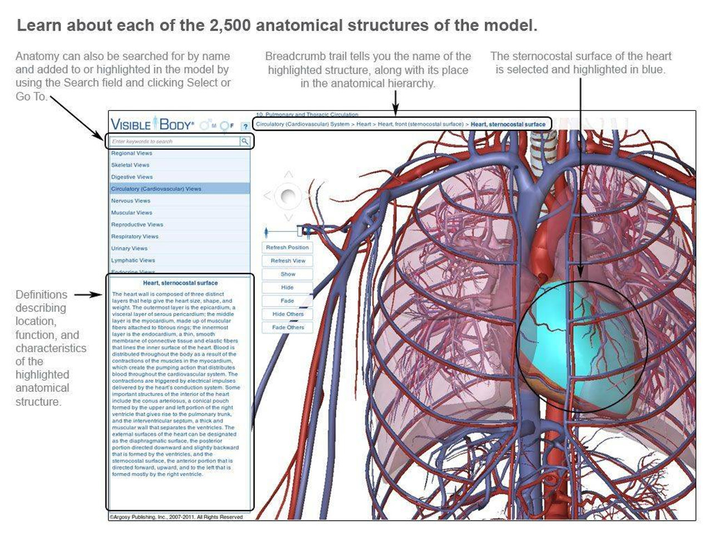Click the 'Heart' breadcrumb link
This screenshot has height=534, width=712.
(x=364, y=124)
